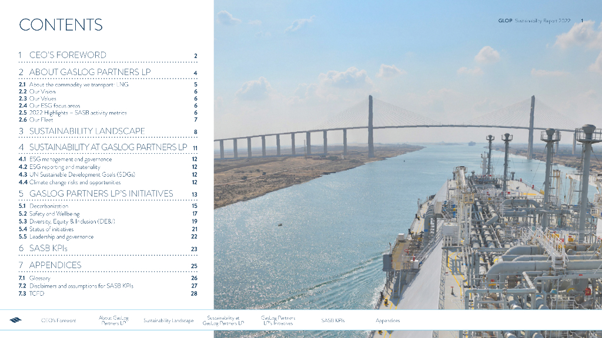Open 2.6 Our Fleet entry
The width and height of the screenshot is (602, 338).
pyautogui.click(x=108, y=120)
